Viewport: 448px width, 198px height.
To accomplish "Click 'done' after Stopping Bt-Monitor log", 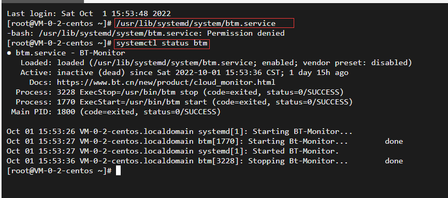I will [x=394, y=161].
